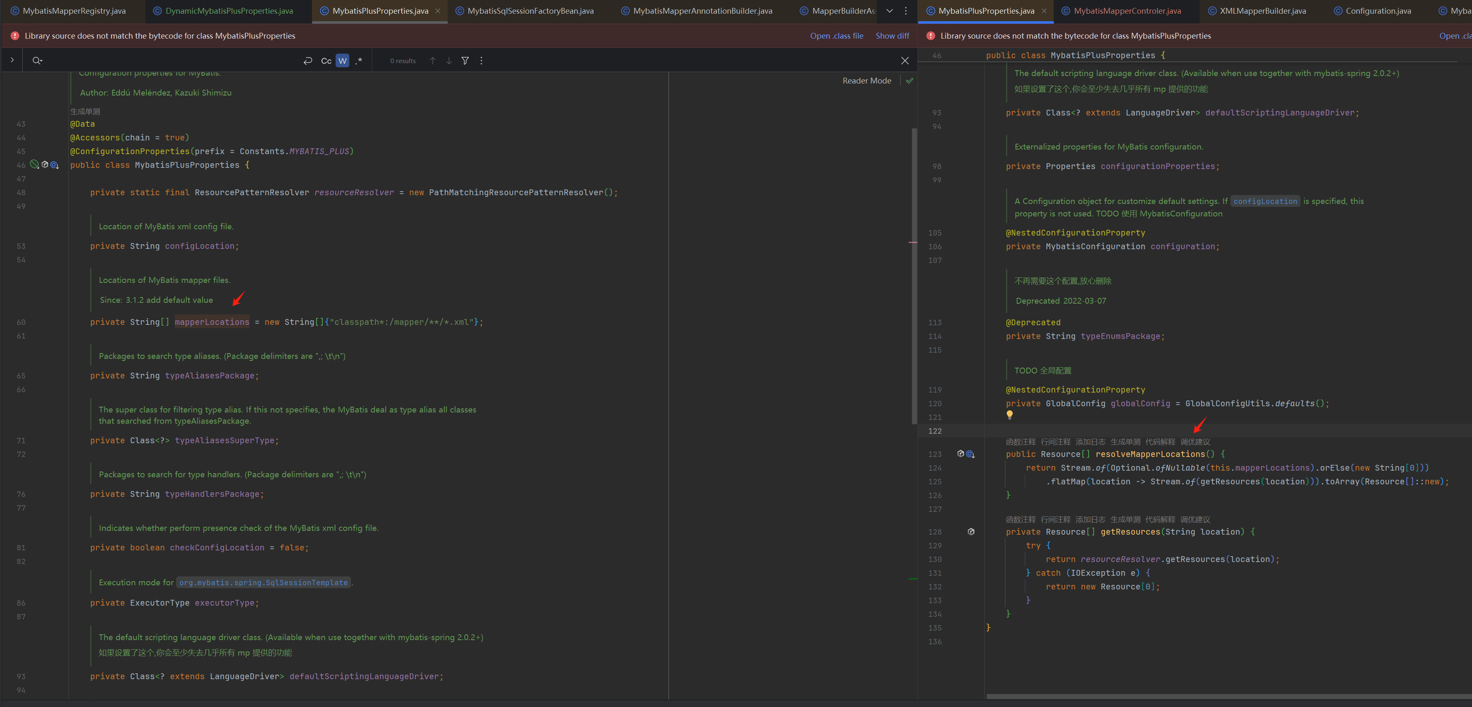Click Show diff link
Image resolution: width=1472 pixels, height=707 pixels.
pyautogui.click(x=892, y=35)
